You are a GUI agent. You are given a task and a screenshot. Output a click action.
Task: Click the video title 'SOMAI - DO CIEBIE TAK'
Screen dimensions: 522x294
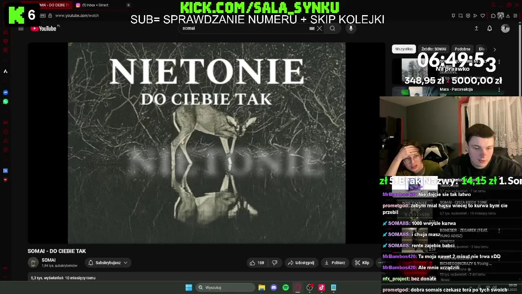click(57, 251)
